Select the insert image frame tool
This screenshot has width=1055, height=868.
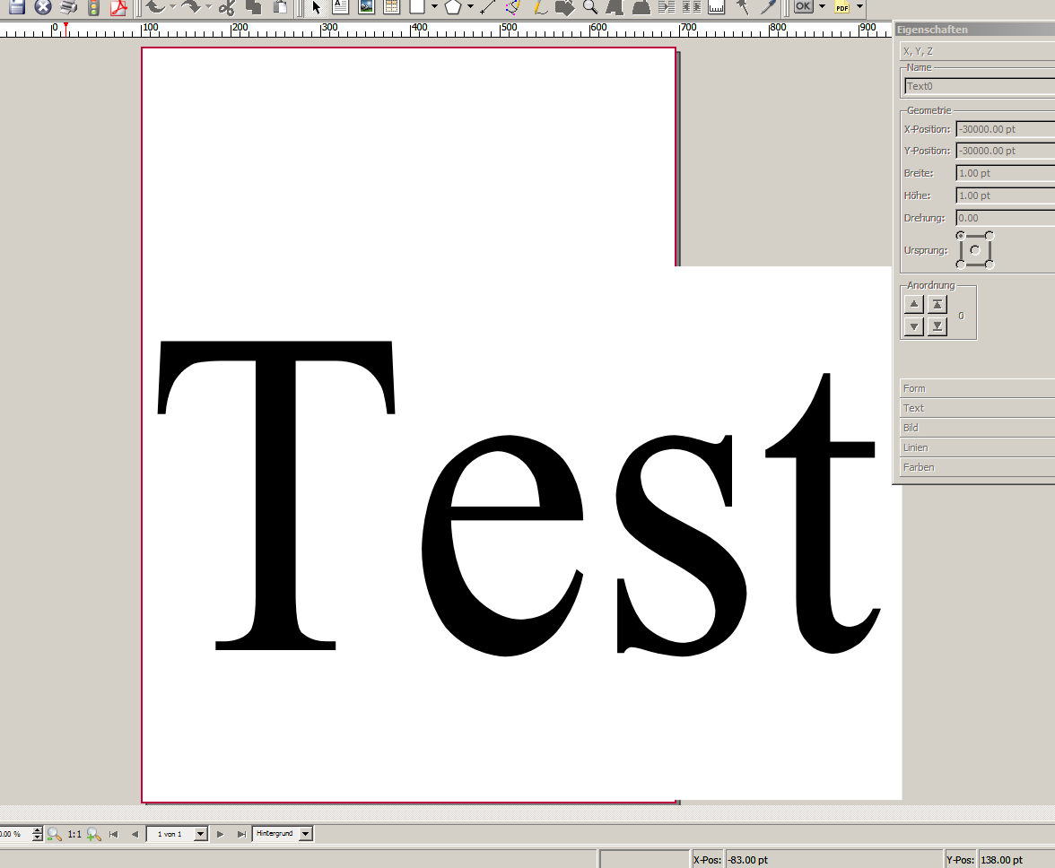(366, 7)
